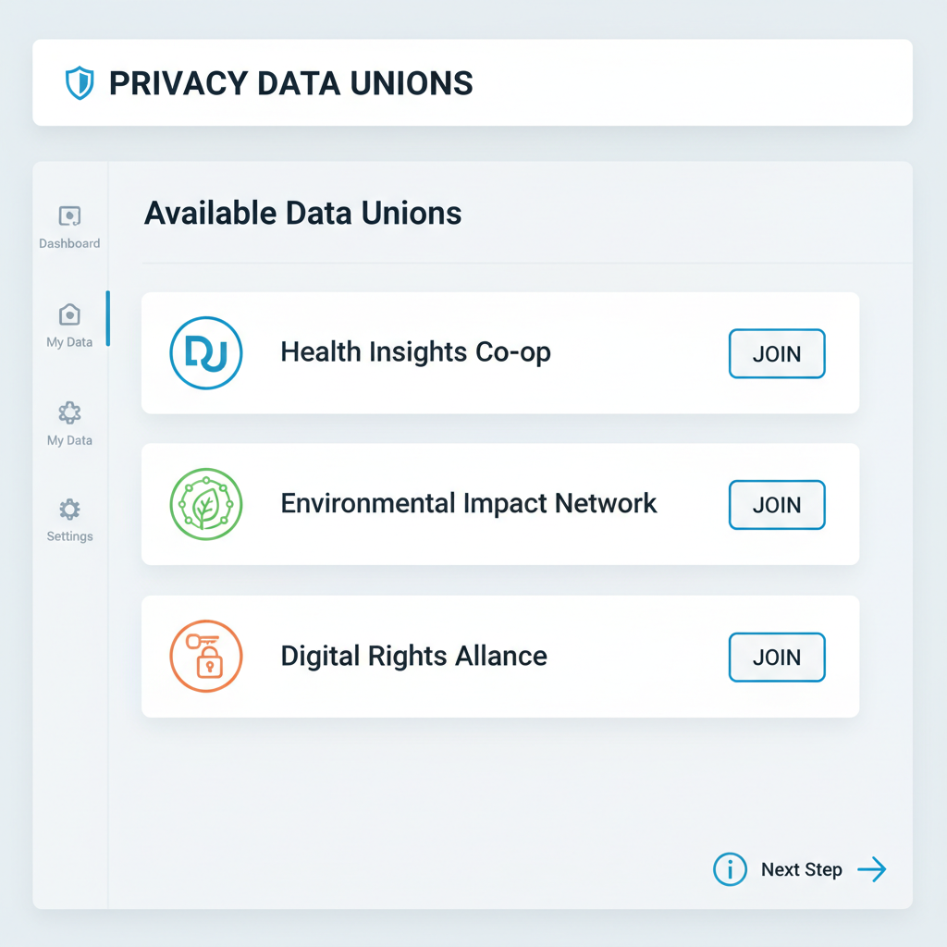Click the active My Data tab indicator
947x947 pixels.
pyautogui.click(x=108, y=317)
